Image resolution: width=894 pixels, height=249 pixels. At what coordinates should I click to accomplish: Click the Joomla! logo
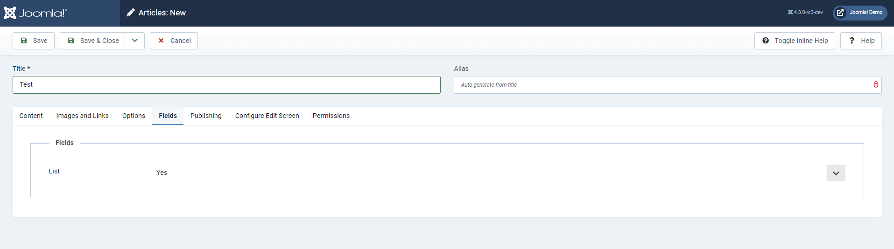coord(35,13)
